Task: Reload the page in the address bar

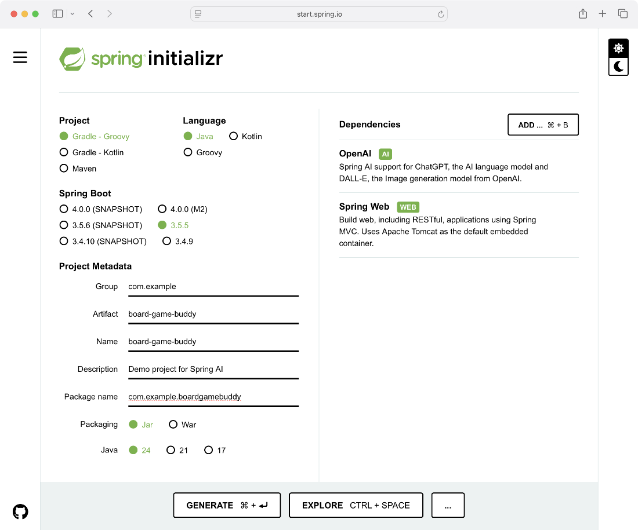Action: click(x=441, y=14)
